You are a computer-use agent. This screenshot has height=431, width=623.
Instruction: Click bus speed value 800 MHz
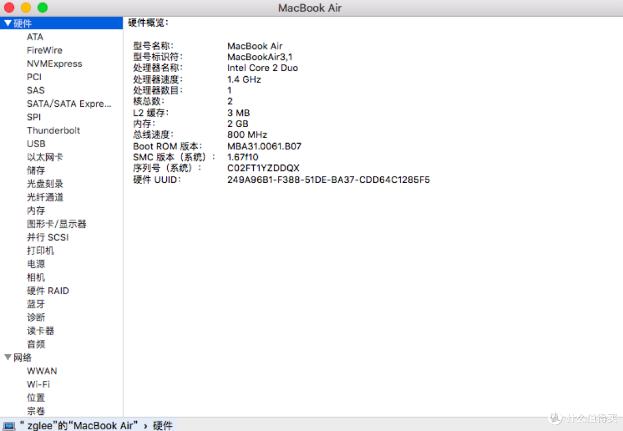247,134
